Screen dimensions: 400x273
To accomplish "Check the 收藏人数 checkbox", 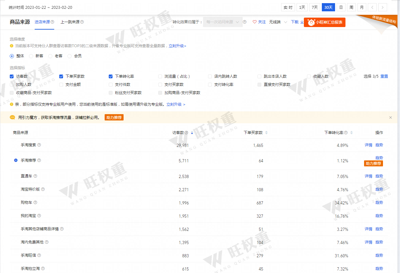I will (x=309, y=76).
